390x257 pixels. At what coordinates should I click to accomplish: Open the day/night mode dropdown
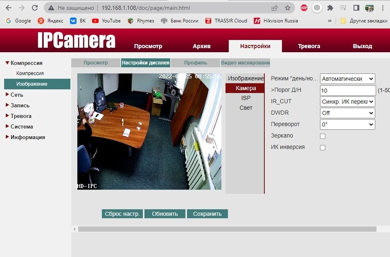click(347, 79)
